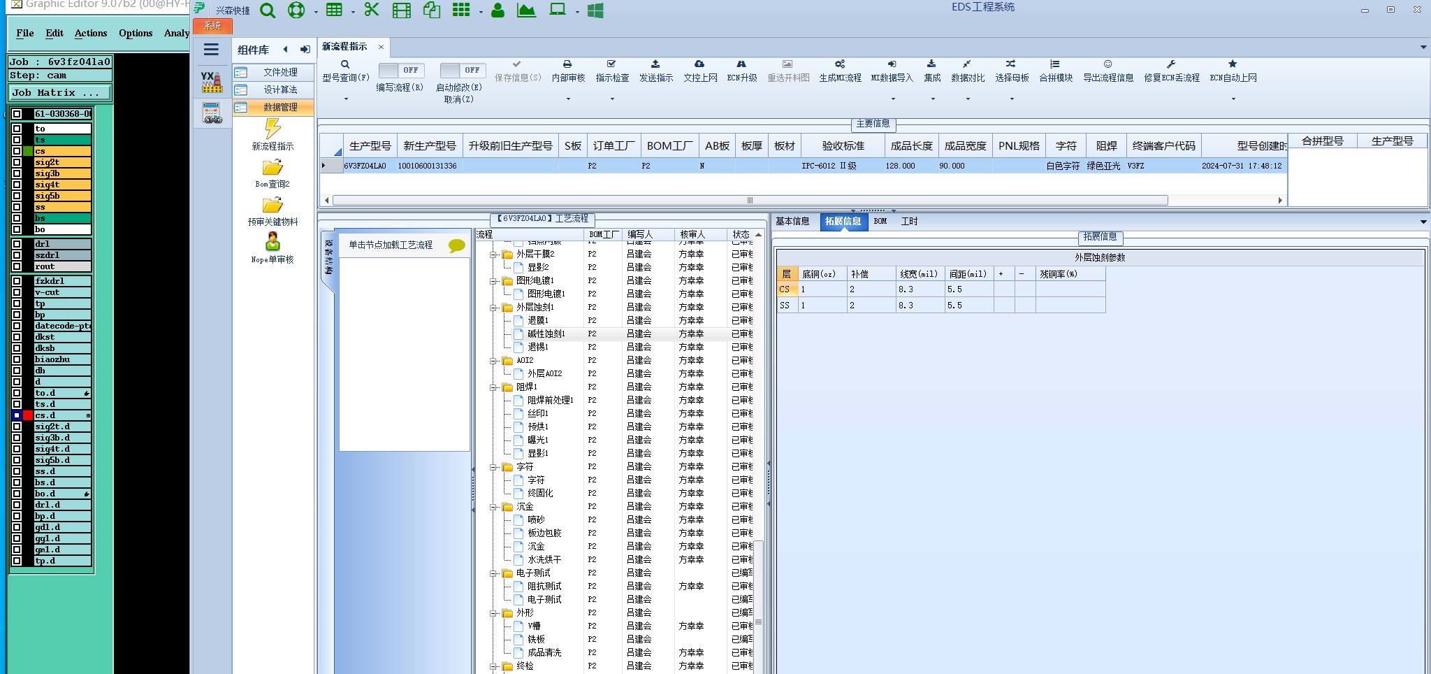
Task: Click the orange 系统 button
Action: coord(212,26)
